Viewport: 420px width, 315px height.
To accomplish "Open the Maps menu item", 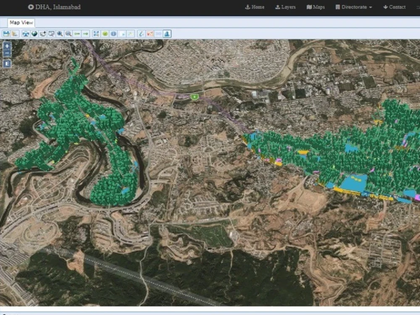I will click(x=315, y=7).
